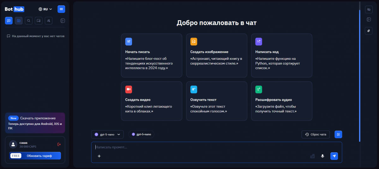The height and width of the screenshot is (169, 379).
Task: Click the New badge on download banner
Action: coord(13,118)
